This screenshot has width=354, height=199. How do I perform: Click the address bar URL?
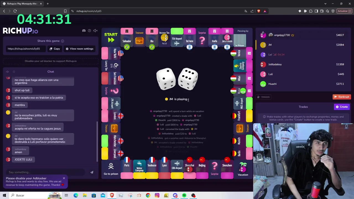(89, 11)
